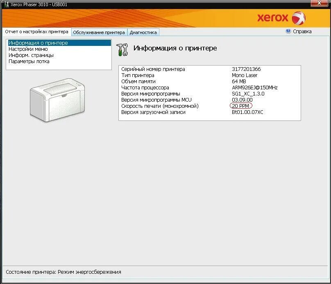This screenshot has width=331, height=284.
Task: Click the Состояние принтера status bar text
Action: (x=63, y=272)
